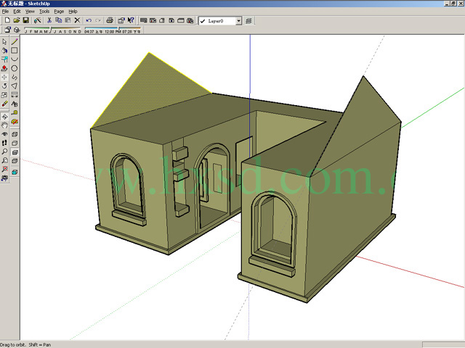465x348 pixels.
Task: Select the arrow Select tool
Action: [x=4, y=42]
